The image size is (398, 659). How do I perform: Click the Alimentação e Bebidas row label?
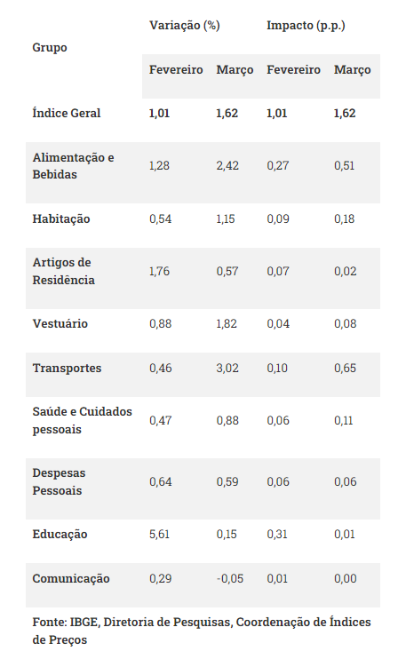click(73, 166)
